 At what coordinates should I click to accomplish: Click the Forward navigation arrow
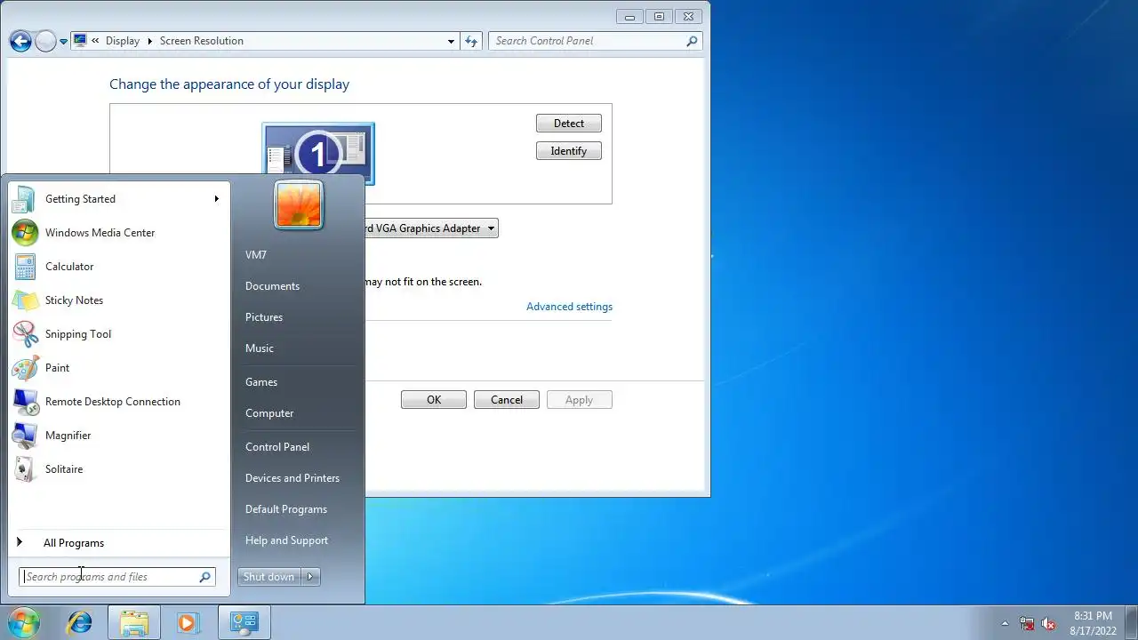(x=45, y=41)
